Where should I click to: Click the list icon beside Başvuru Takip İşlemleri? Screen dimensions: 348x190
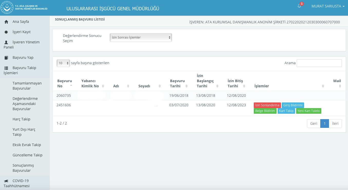point(6,68)
